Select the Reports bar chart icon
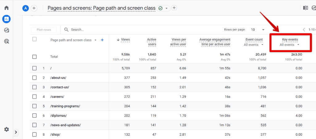 point(6,19)
